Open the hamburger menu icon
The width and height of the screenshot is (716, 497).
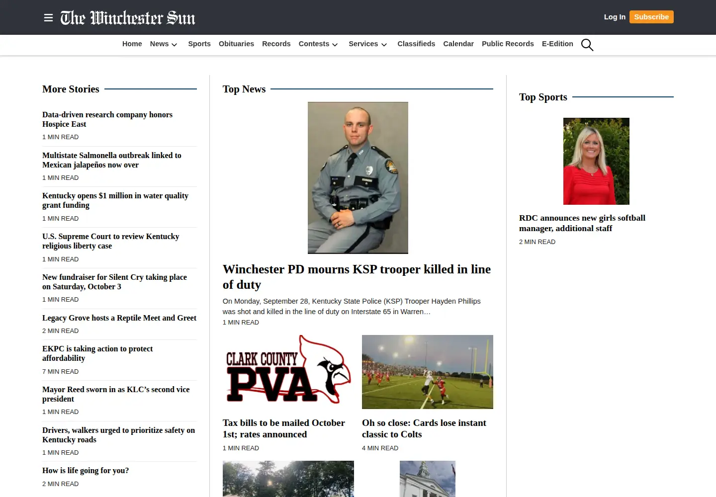(48, 18)
